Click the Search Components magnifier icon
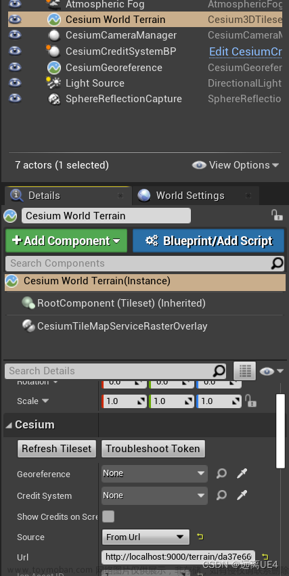This screenshot has height=576, width=289. (277, 263)
